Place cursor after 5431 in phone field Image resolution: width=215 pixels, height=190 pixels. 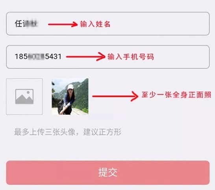click(62, 56)
